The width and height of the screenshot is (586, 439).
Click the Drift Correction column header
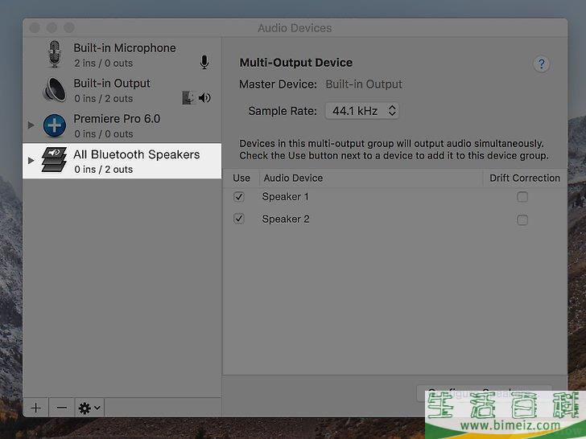(525, 178)
